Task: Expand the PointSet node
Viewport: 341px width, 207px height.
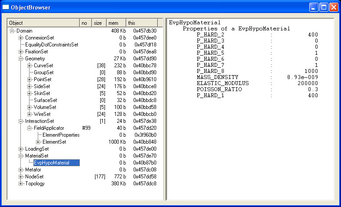Action: point(30,79)
